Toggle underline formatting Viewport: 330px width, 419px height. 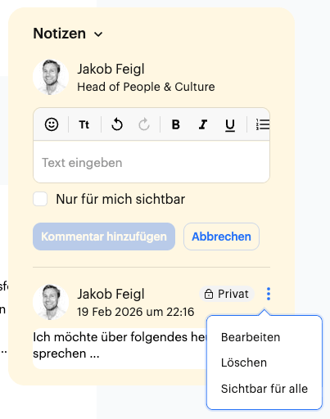[x=230, y=125]
